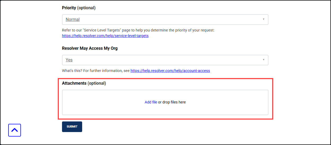The height and width of the screenshot is (145, 331).
Task: Click the 'or drop files here' text
Action: (x=172, y=102)
